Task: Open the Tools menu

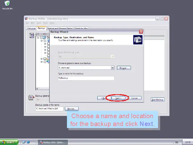Action: pyautogui.click(x=45, y=23)
